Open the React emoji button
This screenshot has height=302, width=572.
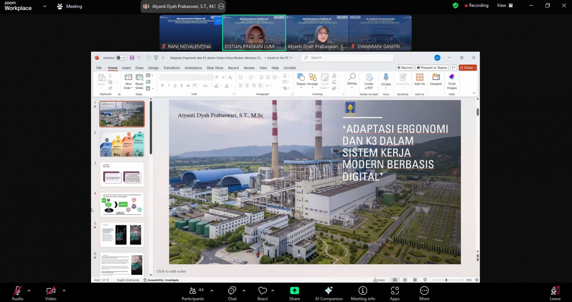pos(262,293)
